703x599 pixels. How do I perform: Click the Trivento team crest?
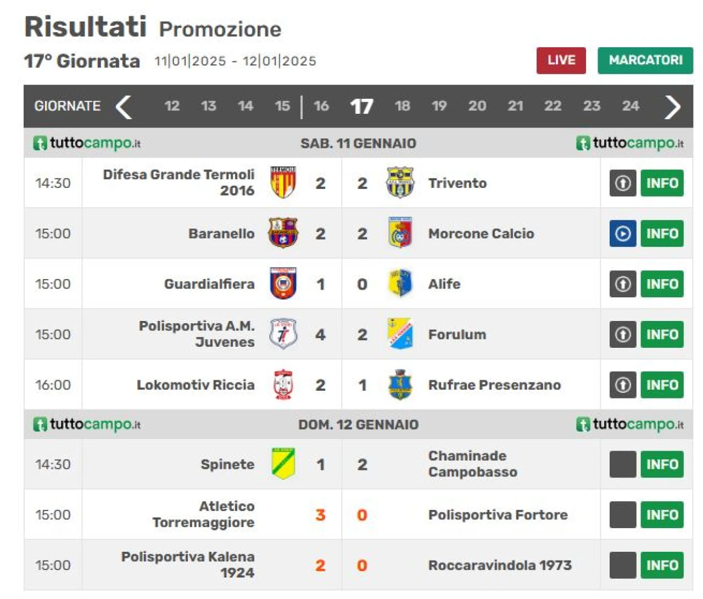400,183
